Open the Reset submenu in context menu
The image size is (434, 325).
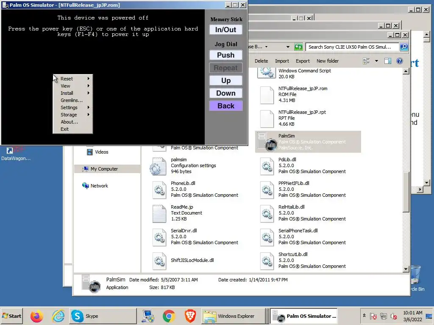click(x=73, y=79)
